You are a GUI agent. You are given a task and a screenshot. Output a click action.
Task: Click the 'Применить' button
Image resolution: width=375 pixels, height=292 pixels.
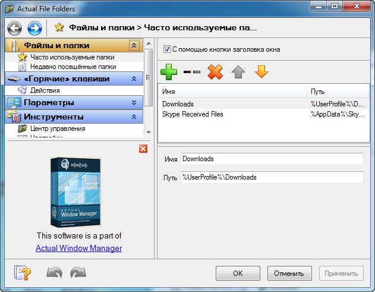click(x=341, y=274)
